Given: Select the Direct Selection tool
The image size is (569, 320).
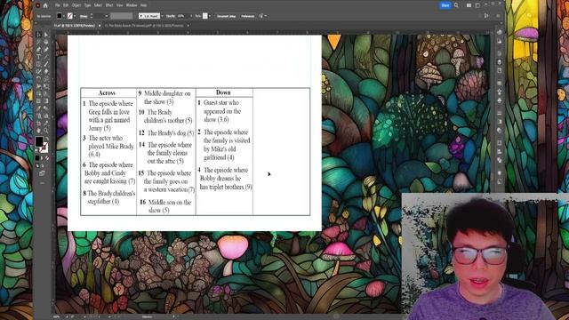Looking at the screenshot, I should (46, 36).
